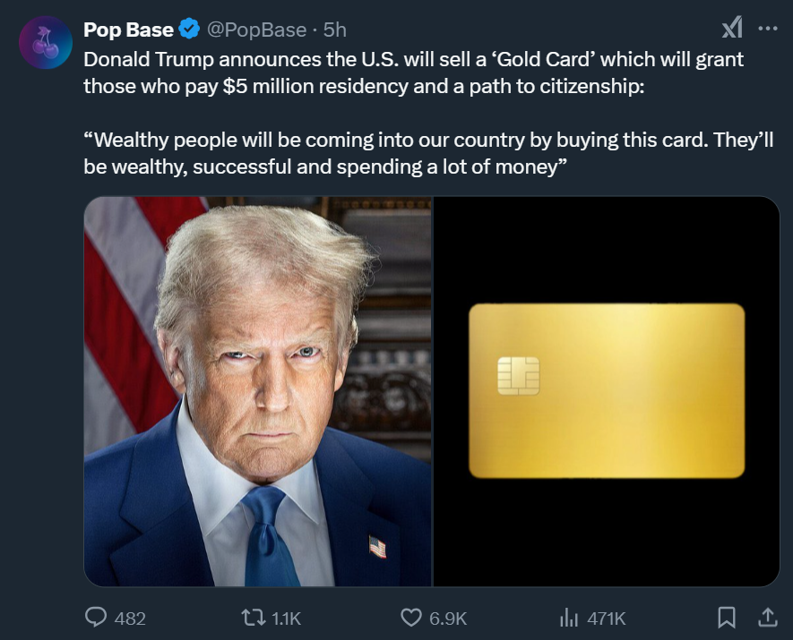Open the three-dot more options menu

coord(768,29)
